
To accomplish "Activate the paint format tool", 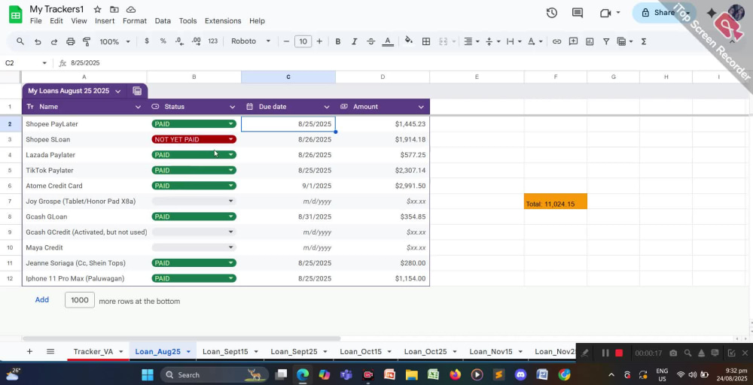I will [x=87, y=41].
